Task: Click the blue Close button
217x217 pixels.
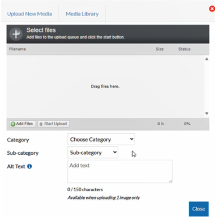Action: click(199, 209)
